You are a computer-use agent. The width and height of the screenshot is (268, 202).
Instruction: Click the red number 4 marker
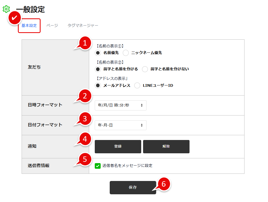pyautogui.click(x=85, y=139)
